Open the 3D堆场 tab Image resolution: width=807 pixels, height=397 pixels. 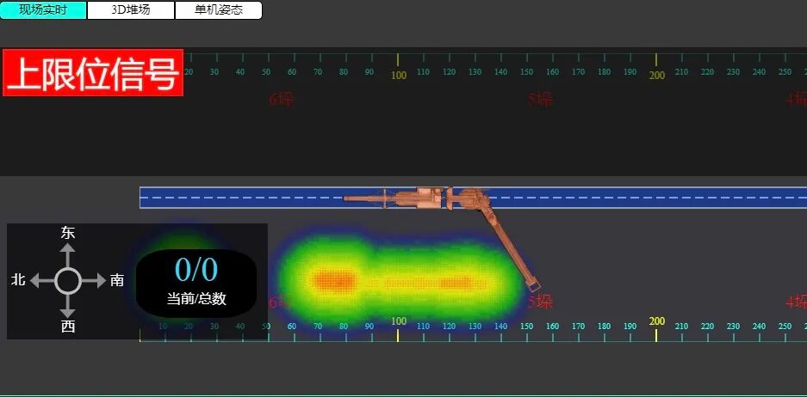tap(131, 9)
